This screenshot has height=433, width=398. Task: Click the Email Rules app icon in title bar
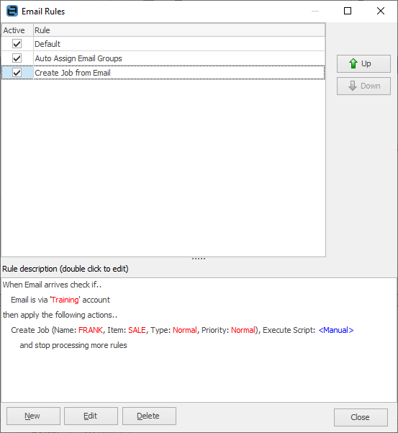click(12, 11)
